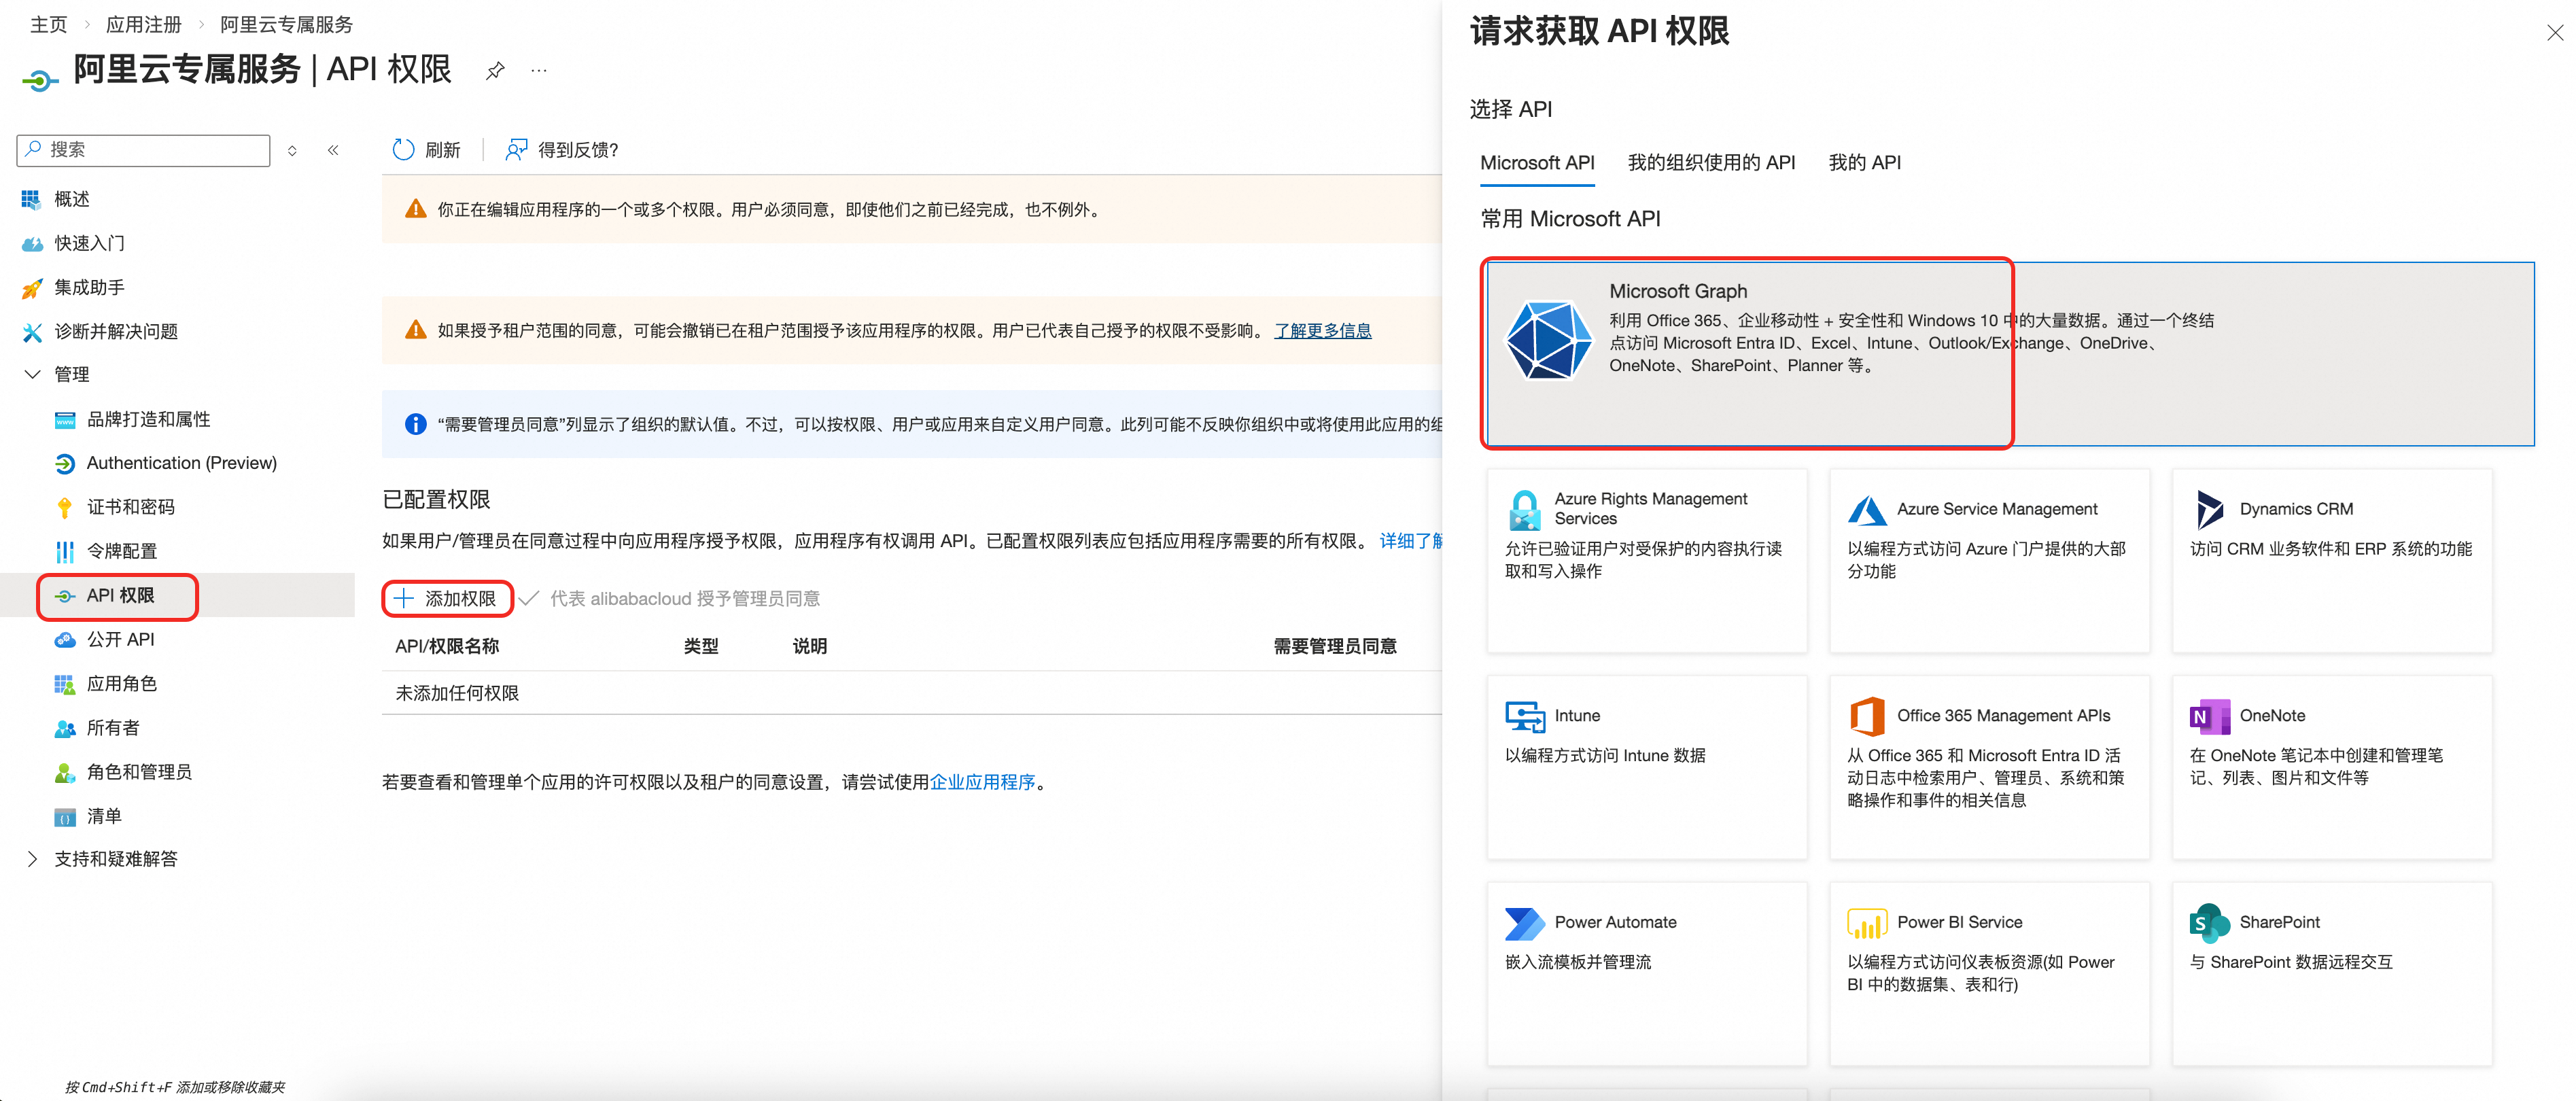Click the 刷新 refresh icon
The image size is (2576, 1101).
[403, 150]
